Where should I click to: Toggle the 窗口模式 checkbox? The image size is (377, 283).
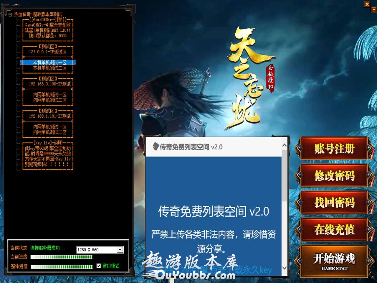[99, 266]
